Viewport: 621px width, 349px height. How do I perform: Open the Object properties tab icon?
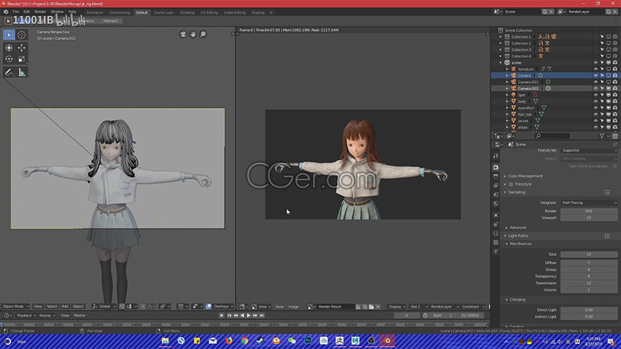(x=496, y=215)
